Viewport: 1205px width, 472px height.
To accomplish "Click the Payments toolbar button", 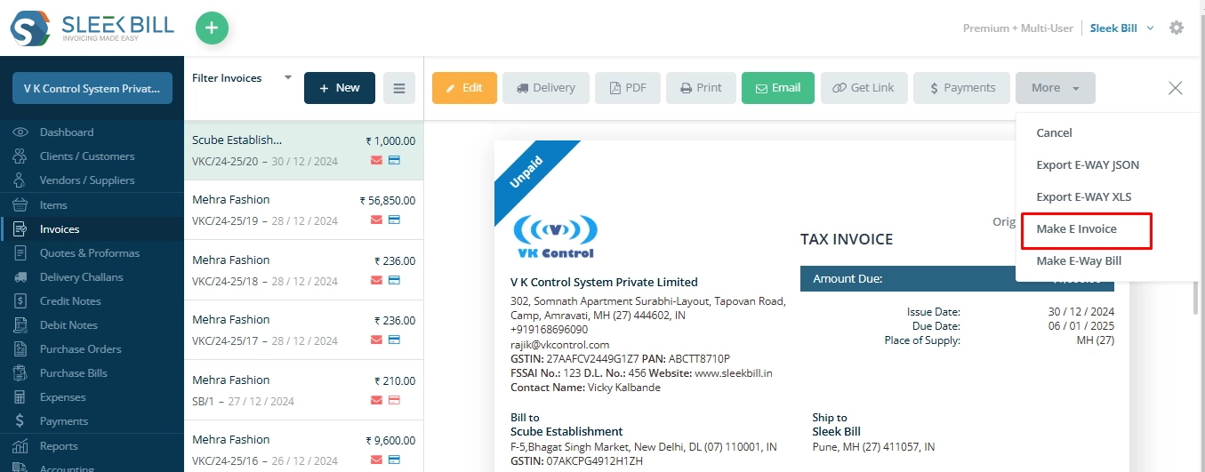I will pyautogui.click(x=961, y=88).
